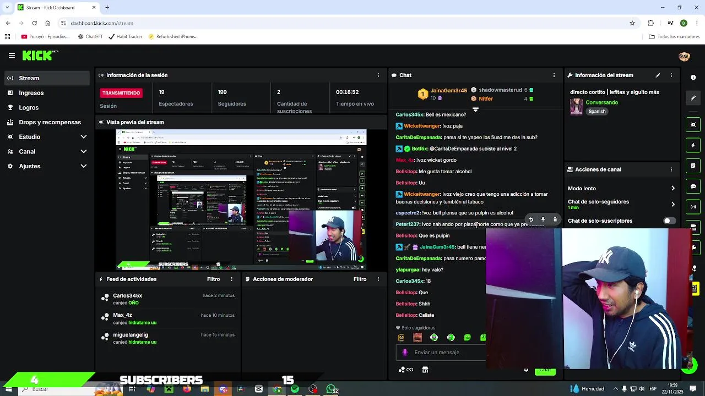This screenshot has width=705, height=396.
Task: Open Acciones de moderador options menu
Action: (x=378, y=279)
